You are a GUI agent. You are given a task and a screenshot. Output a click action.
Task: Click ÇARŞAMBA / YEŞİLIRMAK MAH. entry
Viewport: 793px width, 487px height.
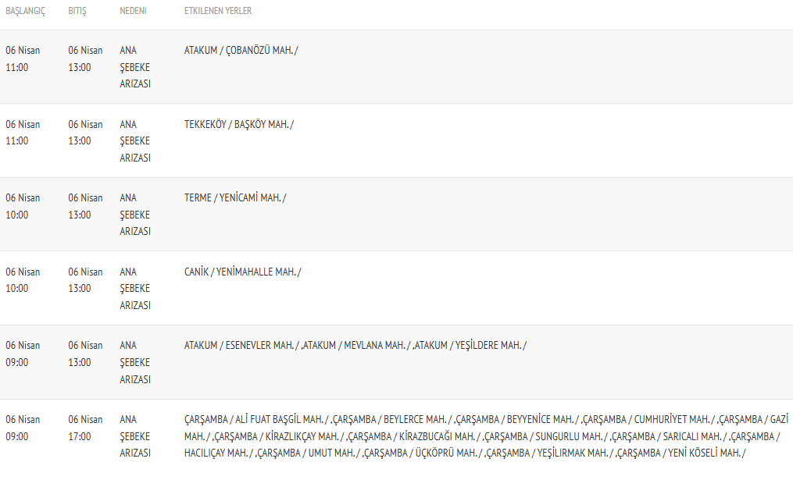[549, 453]
